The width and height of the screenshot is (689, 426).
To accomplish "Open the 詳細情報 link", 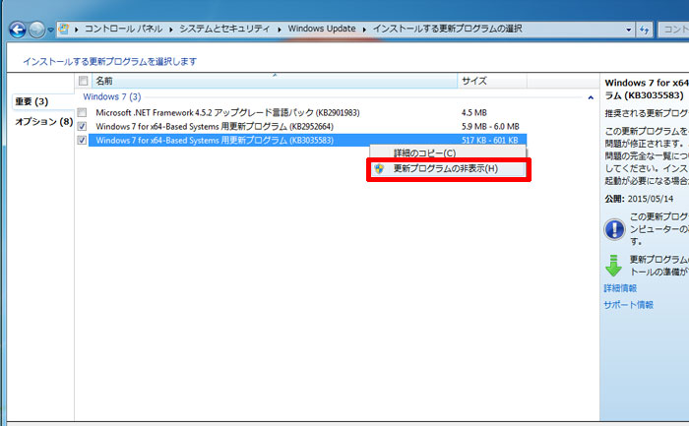I will (620, 288).
